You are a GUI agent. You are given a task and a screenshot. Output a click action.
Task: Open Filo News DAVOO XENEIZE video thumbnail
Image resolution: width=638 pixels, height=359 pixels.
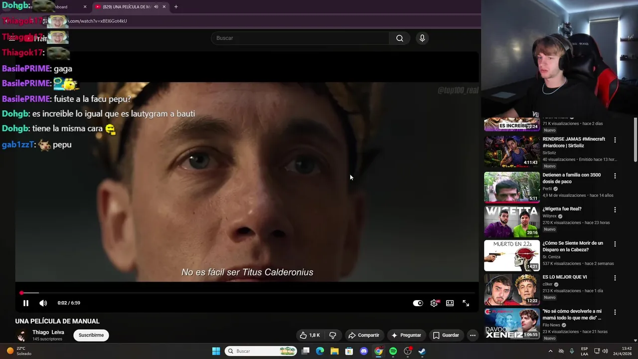[512, 324]
